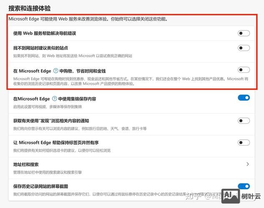Open the '地址栏和搜索' chevron arrow
Image resolution: width=264 pixels, height=208 pixels.
point(247,164)
